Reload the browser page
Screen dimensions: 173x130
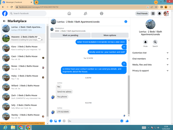11,7
